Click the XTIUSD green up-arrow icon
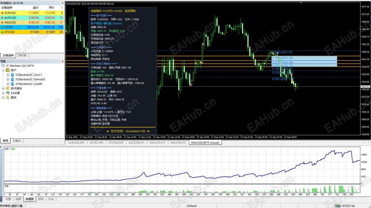This screenshot has height=208, width=371. 2,32
